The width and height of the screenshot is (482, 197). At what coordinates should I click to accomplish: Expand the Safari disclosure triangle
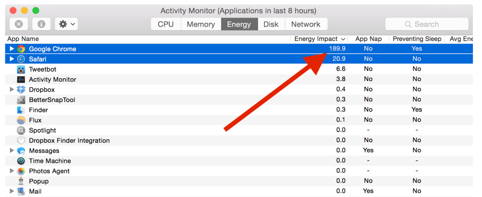coord(12,59)
